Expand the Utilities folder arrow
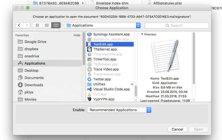Image resolution: width=222 pixels, height=140 pixels. pos(132,84)
